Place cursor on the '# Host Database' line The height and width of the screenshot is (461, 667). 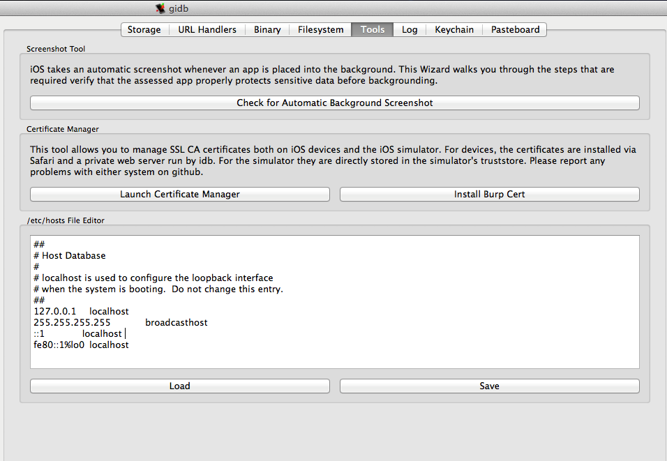tap(70, 256)
